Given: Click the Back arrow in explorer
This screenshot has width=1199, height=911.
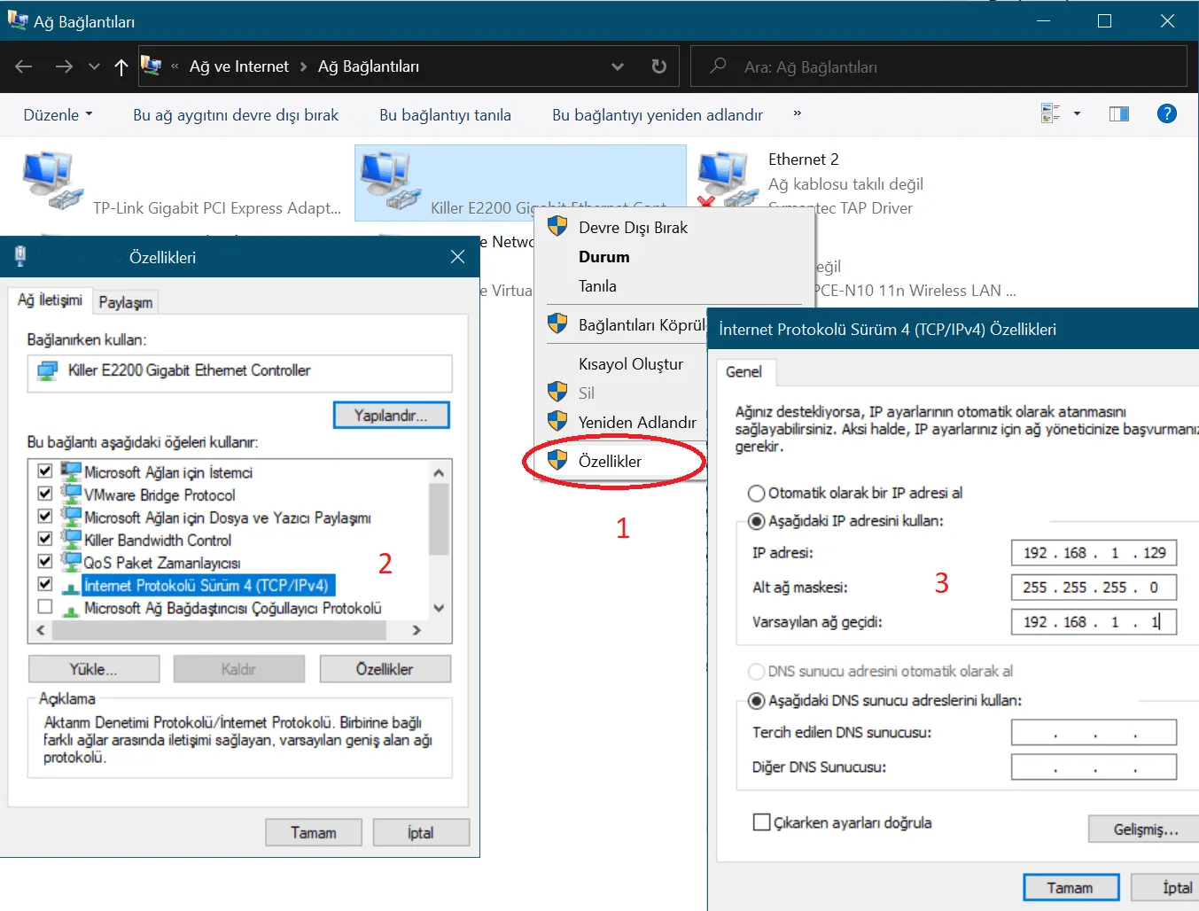Looking at the screenshot, I should coord(24,67).
